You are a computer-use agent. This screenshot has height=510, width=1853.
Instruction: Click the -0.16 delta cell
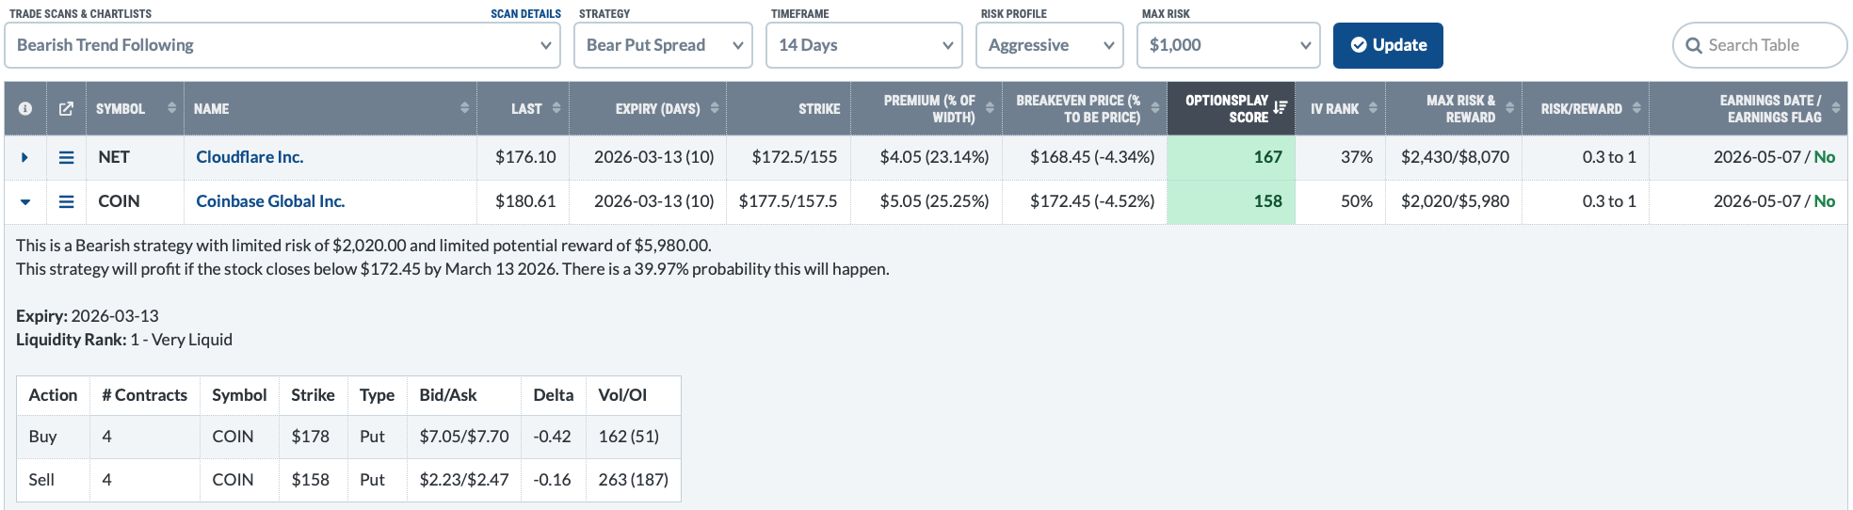[552, 480]
